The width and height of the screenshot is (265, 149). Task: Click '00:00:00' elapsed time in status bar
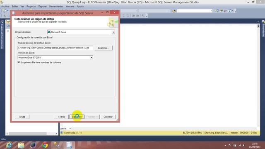[x=244, y=132]
